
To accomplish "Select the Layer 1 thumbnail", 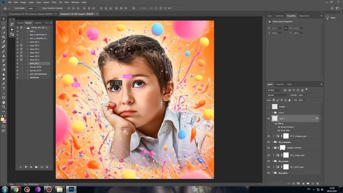I will coord(275,118).
